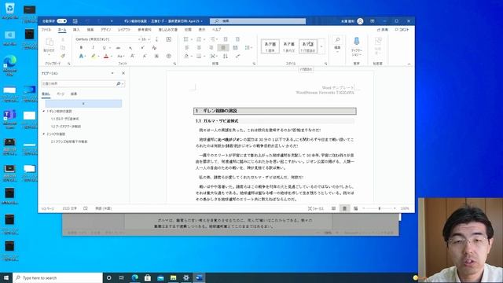This screenshot has width=503, height=283.
Task: Click the Text Effects blue A icon
Action: pyautogui.click(x=81, y=56)
